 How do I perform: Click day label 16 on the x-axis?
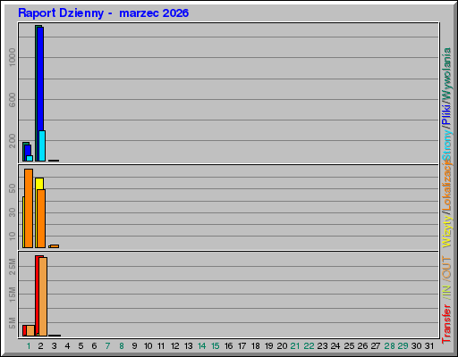coord(228,346)
